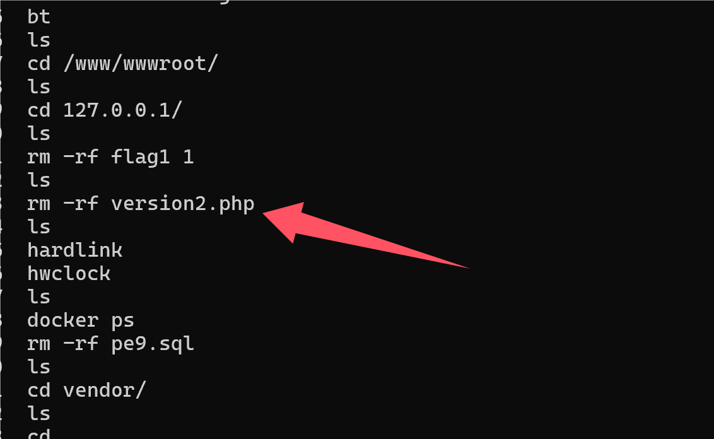
Task: Click the 'ls' below 'cd /www/wwwroot/'
Action: 38,87
